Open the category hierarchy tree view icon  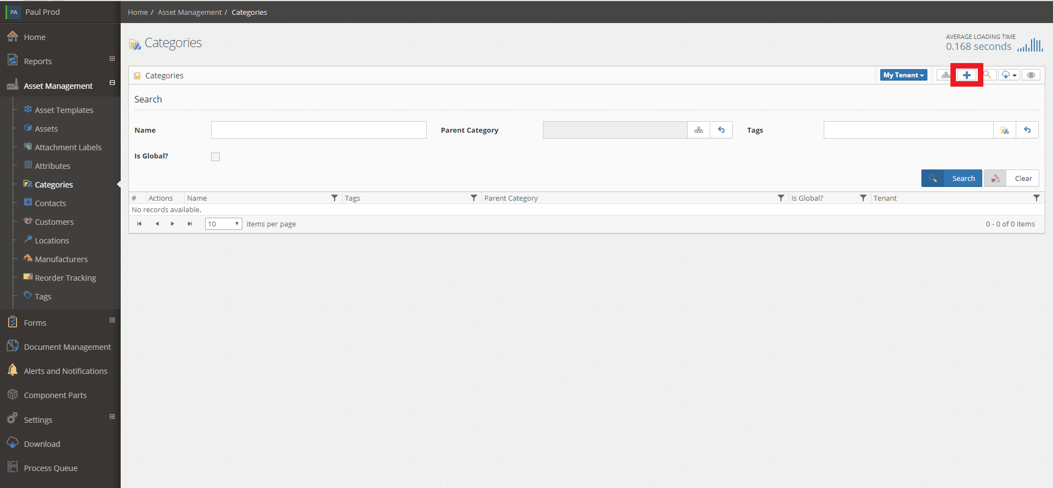(x=946, y=75)
